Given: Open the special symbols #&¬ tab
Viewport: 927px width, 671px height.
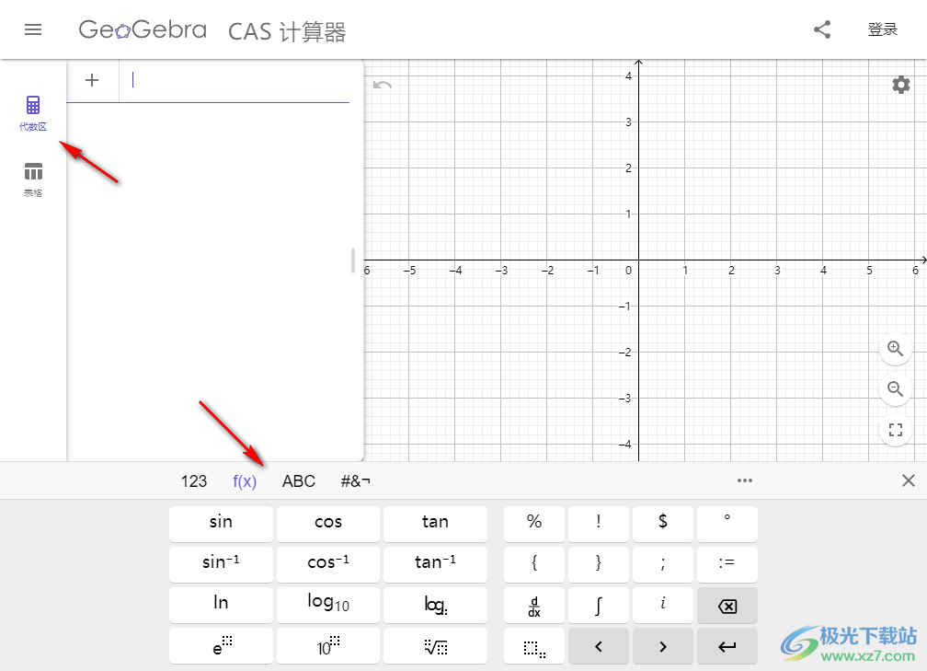Looking at the screenshot, I should [x=355, y=480].
